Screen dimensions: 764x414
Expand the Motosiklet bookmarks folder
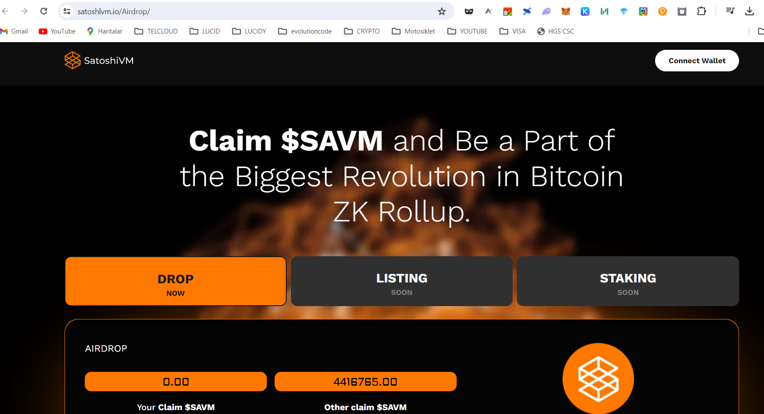coord(413,31)
